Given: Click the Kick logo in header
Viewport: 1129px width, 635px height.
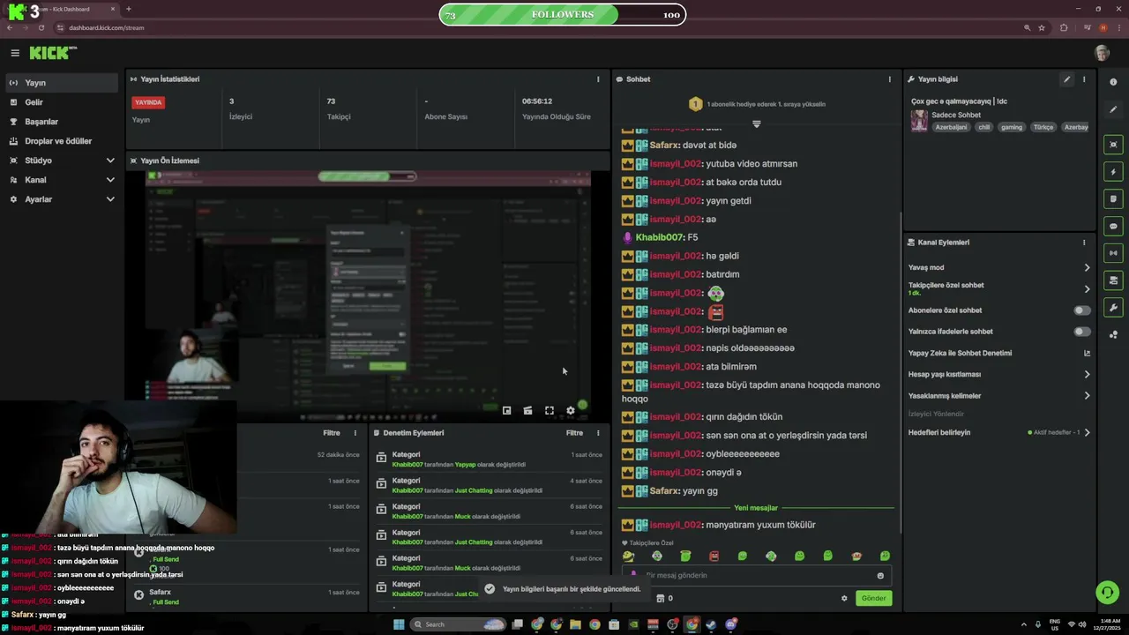Looking at the screenshot, I should tap(53, 53).
